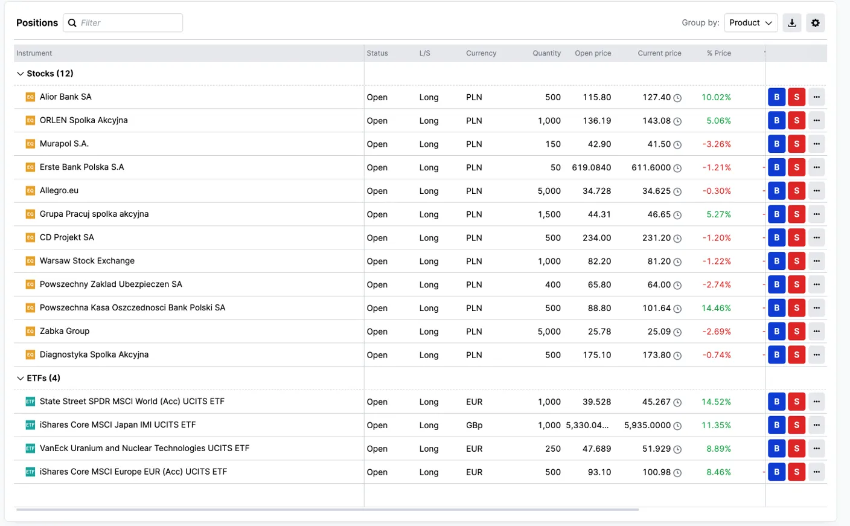This screenshot has width=850, height=526.
Task: Click Buy button for Allegro.eu
Action: (x=776, y=191)
